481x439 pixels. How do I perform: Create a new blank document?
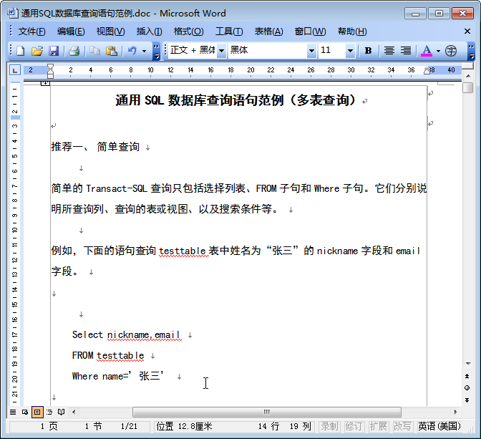click(x=20, y=51)
